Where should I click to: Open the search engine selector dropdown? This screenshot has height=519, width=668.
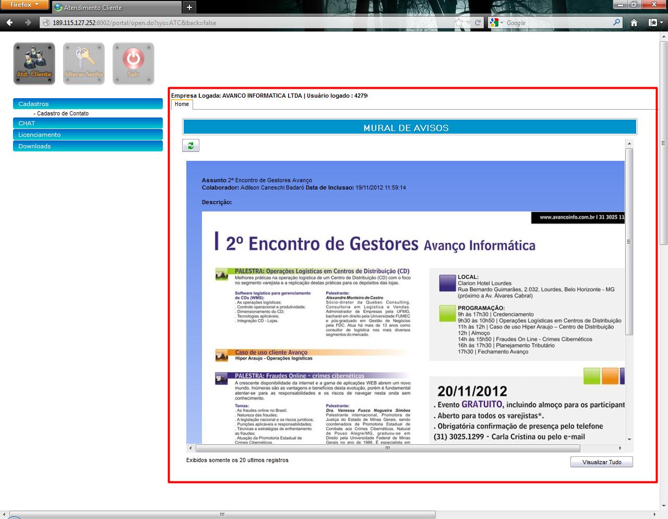point(496,22)
